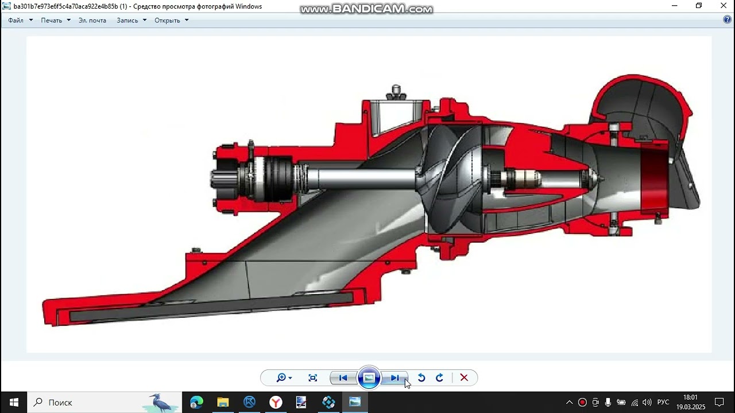735x413 pixels.
Task: Expand the Печать dropdown arrow
Action: coord(68,20)
